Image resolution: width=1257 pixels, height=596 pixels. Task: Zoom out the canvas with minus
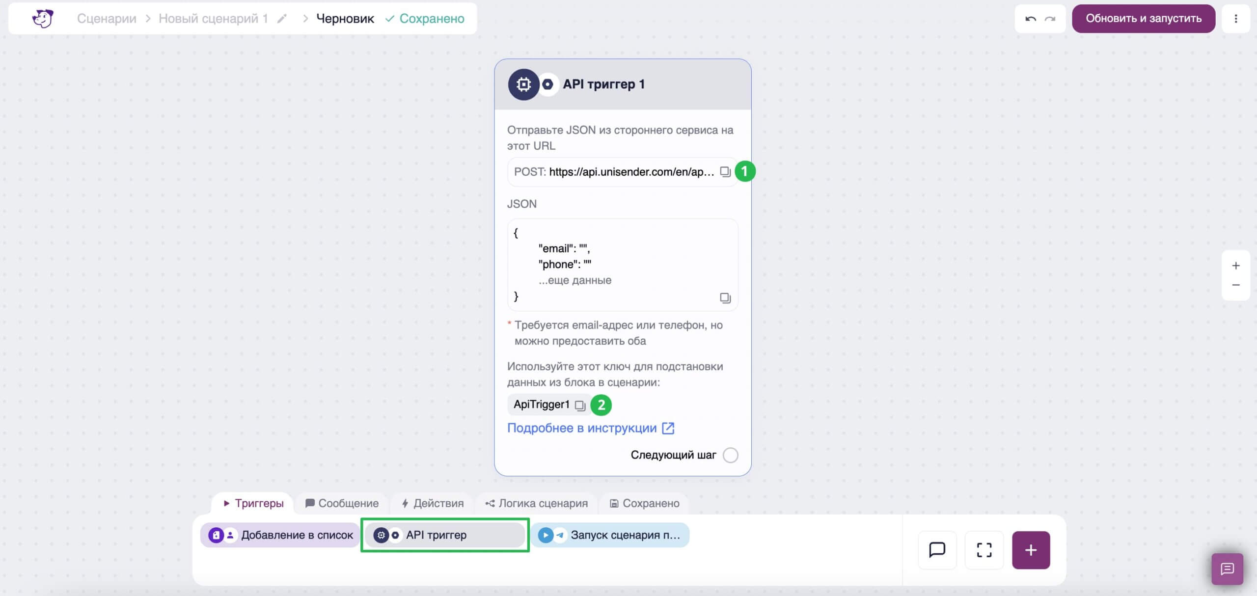tap(1236, 285)
